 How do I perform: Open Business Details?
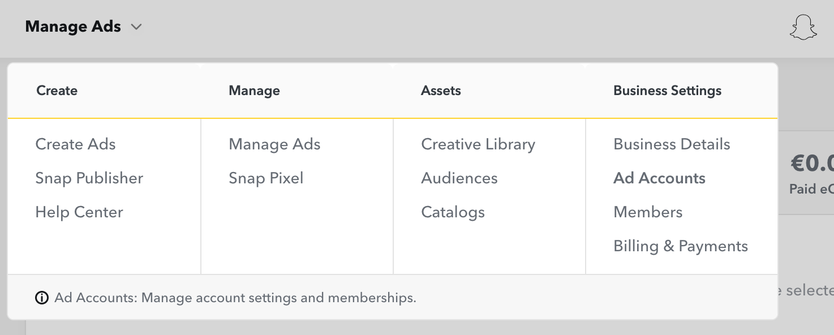(672, 144)
